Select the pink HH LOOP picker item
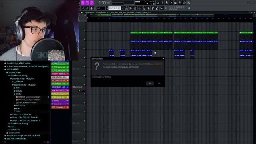This screenshot has width=256, height=144. (60, 74)
